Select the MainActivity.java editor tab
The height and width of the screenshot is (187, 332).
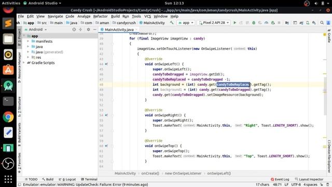coord(119,30)
